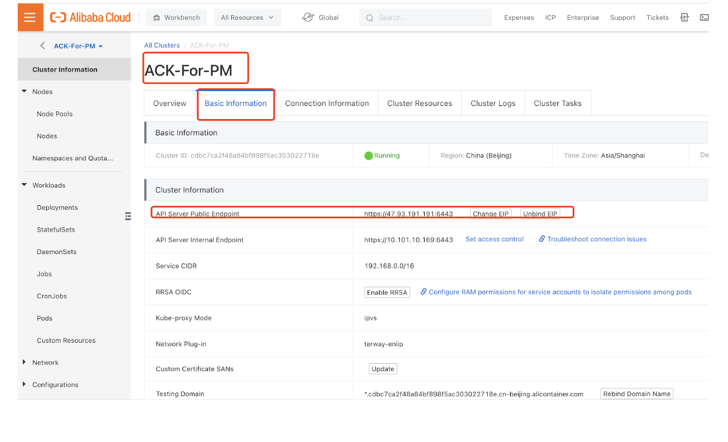This screenshot has width=728, height=442.
Task: Open the All Resources dropdown
Action: [247, 18]
